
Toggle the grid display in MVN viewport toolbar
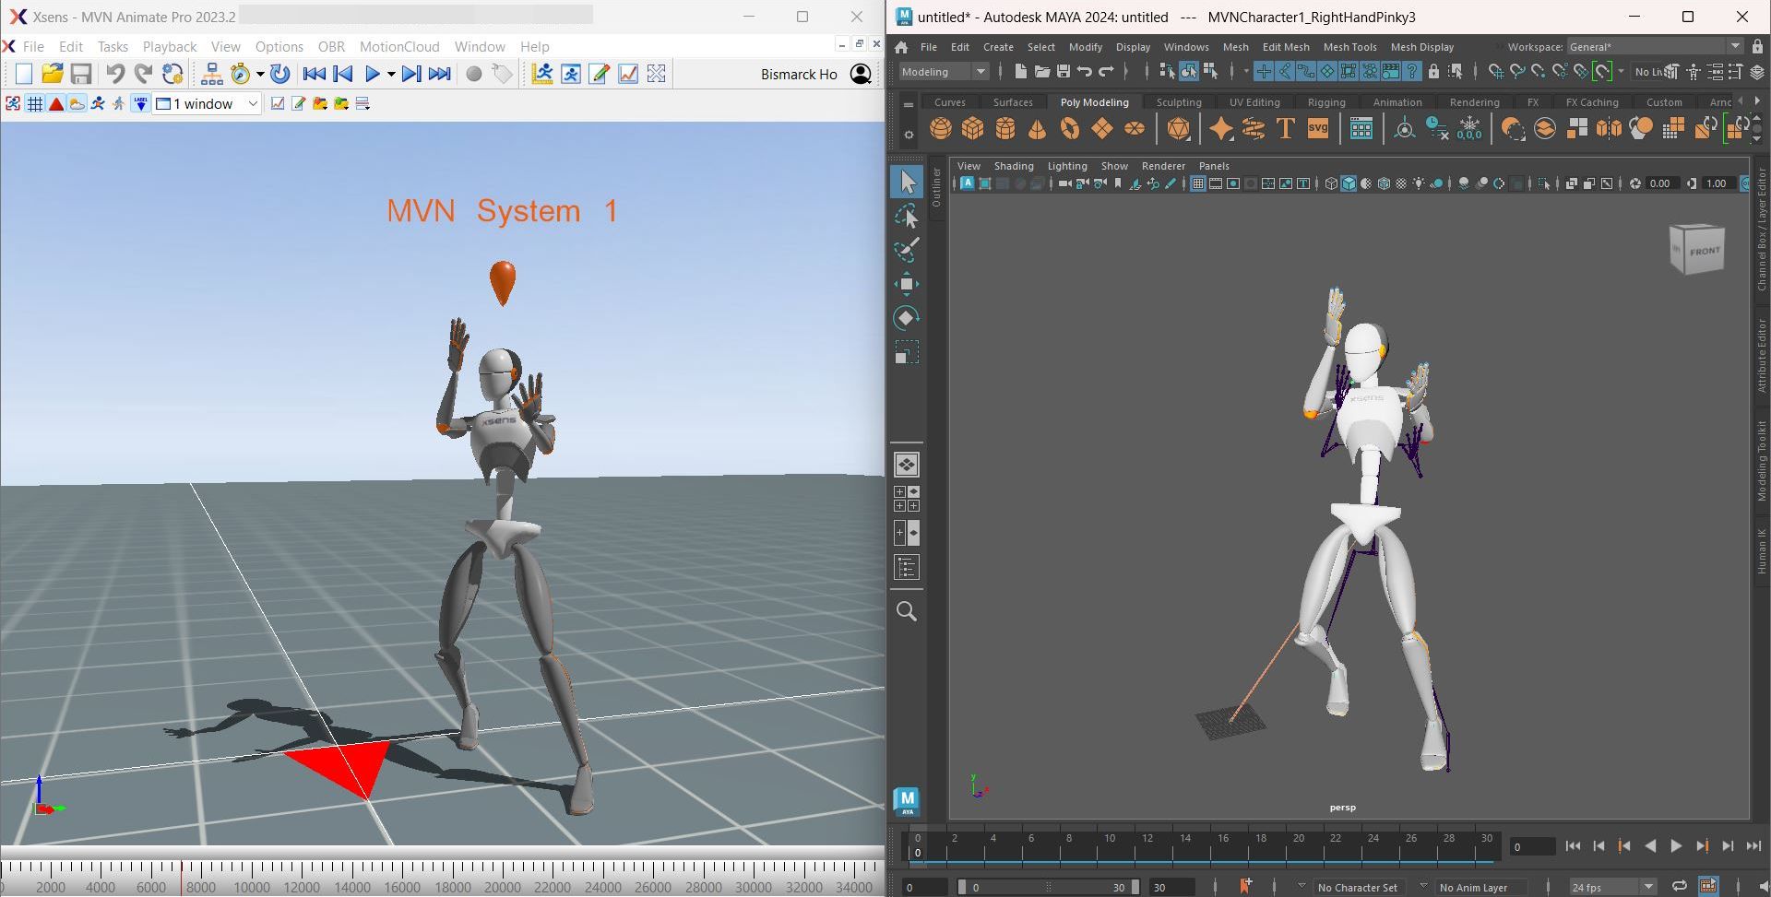pos(35,103)
